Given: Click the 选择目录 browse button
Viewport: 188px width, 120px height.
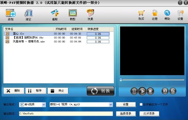Looking at the screenshot, I should 126,114.
